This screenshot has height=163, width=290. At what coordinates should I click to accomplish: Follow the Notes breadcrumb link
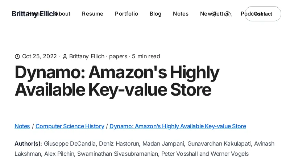tap(22, 126)
